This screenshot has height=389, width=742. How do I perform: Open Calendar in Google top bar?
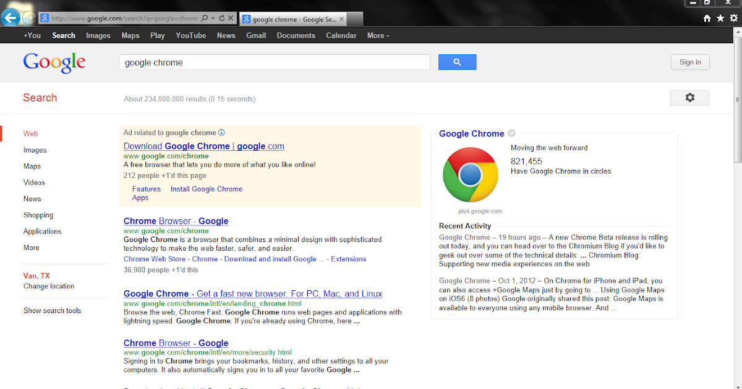(341, 35)
